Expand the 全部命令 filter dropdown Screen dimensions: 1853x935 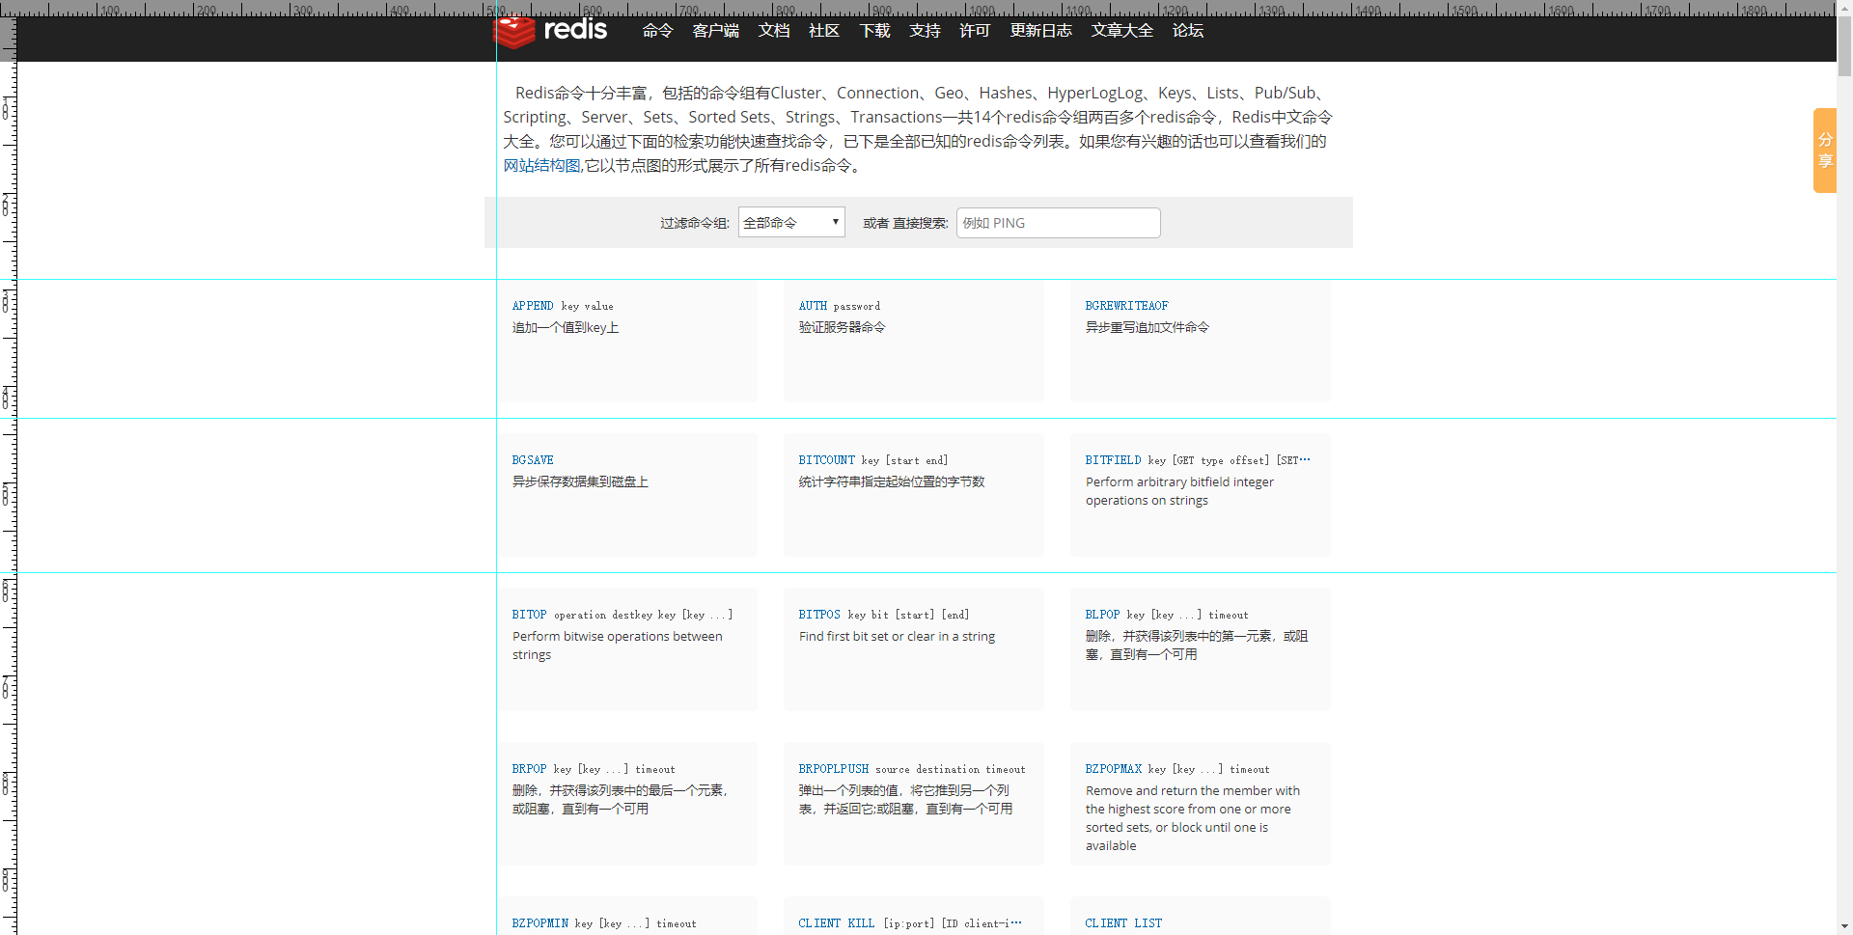tap(791, 222)
